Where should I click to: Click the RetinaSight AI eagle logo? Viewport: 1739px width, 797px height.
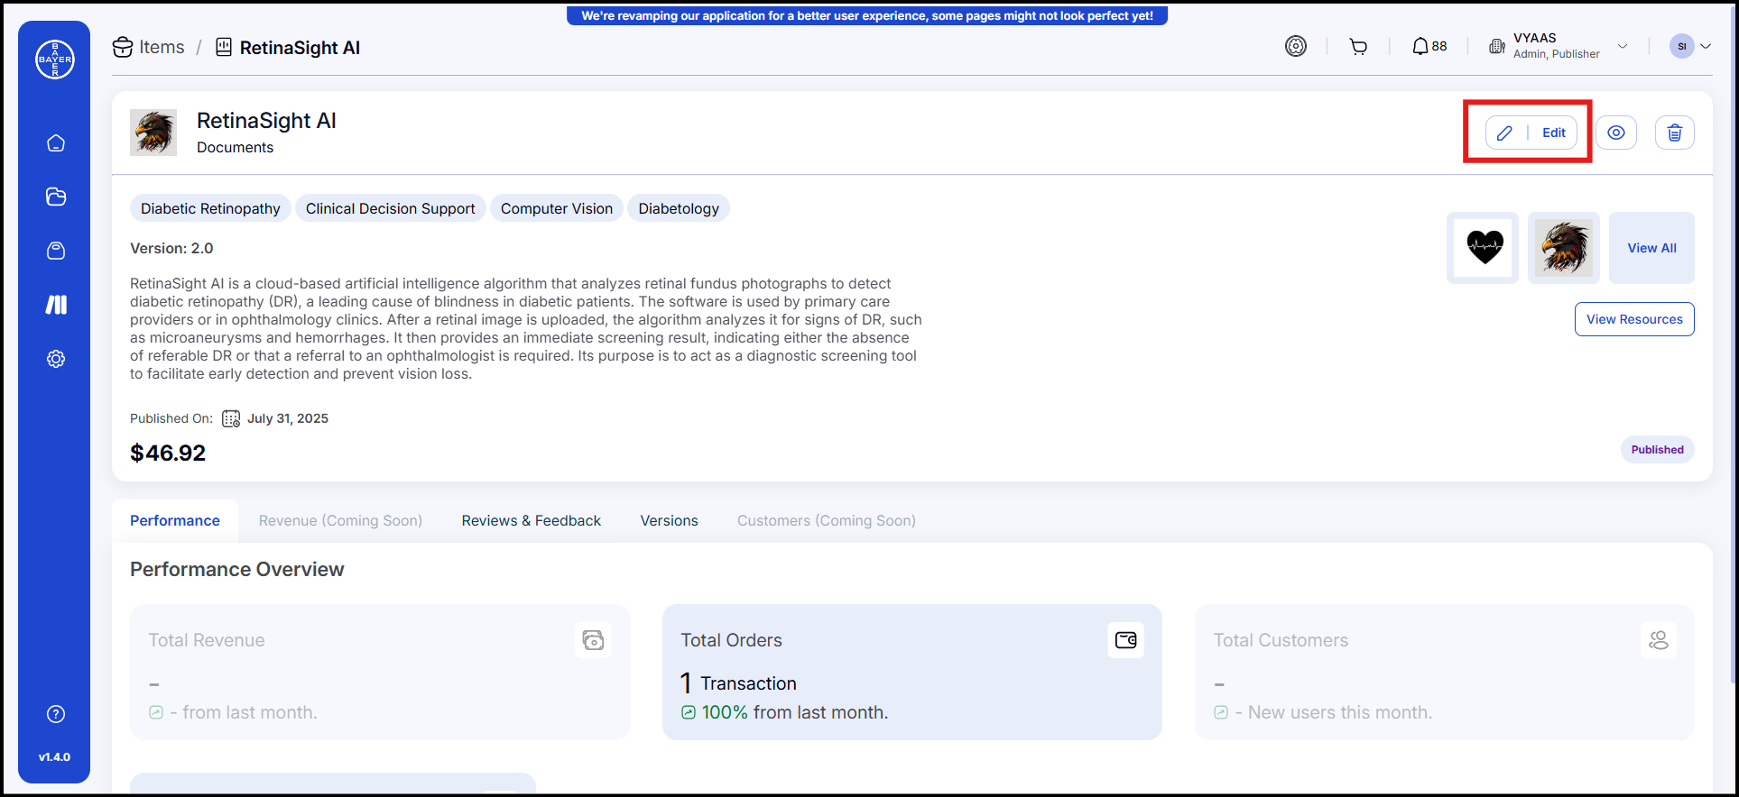point(153,133)
